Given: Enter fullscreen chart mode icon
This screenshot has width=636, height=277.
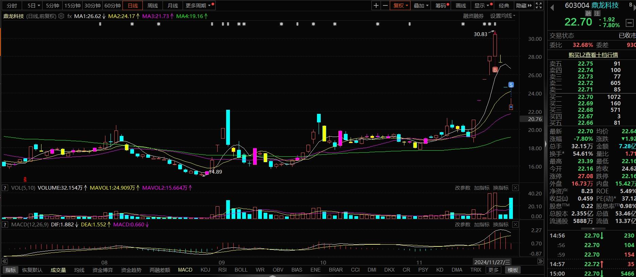Looking at the screenshot, I should coord(539,5).
